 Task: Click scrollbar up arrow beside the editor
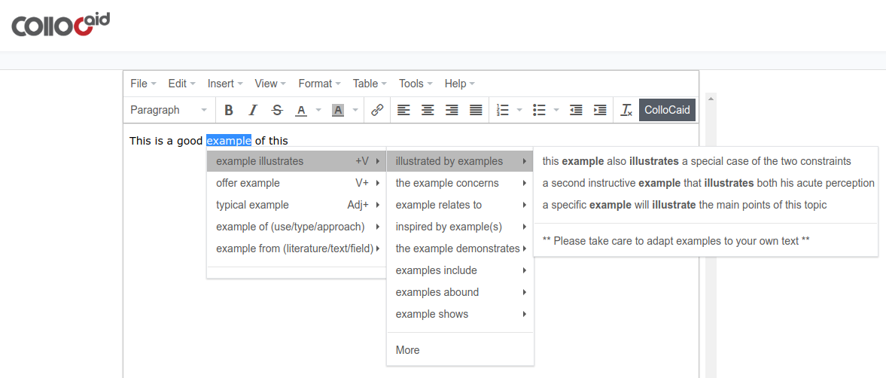point(711,99)
